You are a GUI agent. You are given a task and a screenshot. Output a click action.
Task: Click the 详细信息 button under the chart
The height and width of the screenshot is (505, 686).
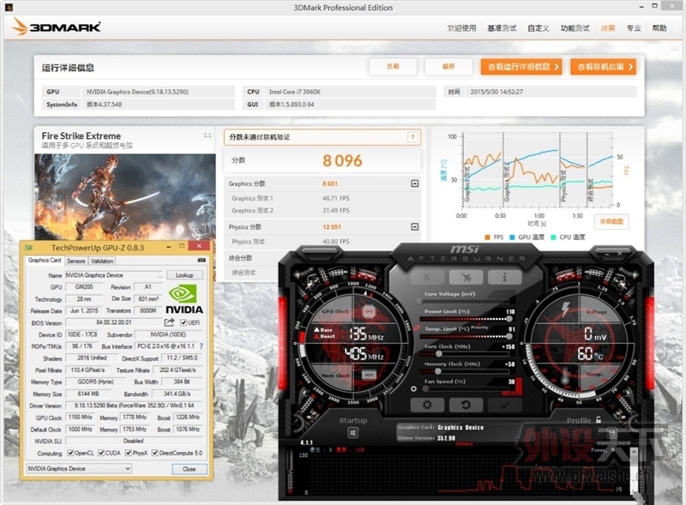pos(611,221)
